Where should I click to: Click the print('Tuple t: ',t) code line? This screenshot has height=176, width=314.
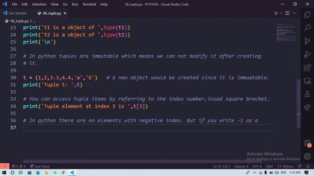[x=52, y=85]
